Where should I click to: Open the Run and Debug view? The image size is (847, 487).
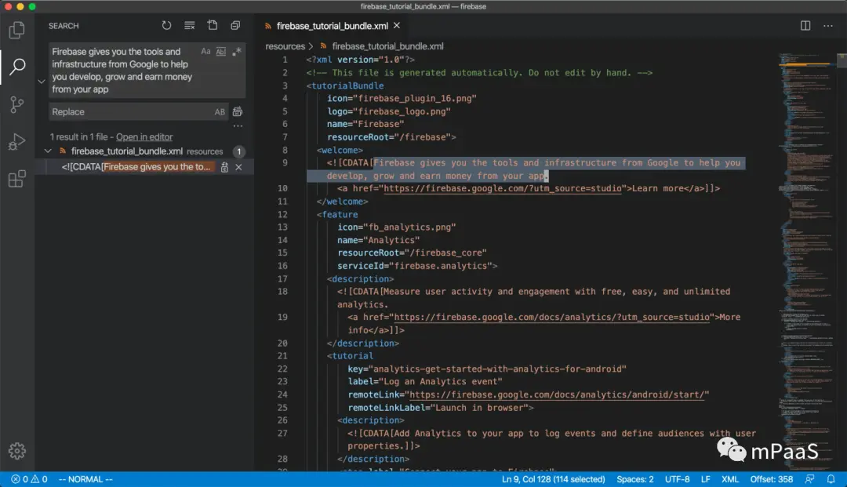(x=16, y=142)
